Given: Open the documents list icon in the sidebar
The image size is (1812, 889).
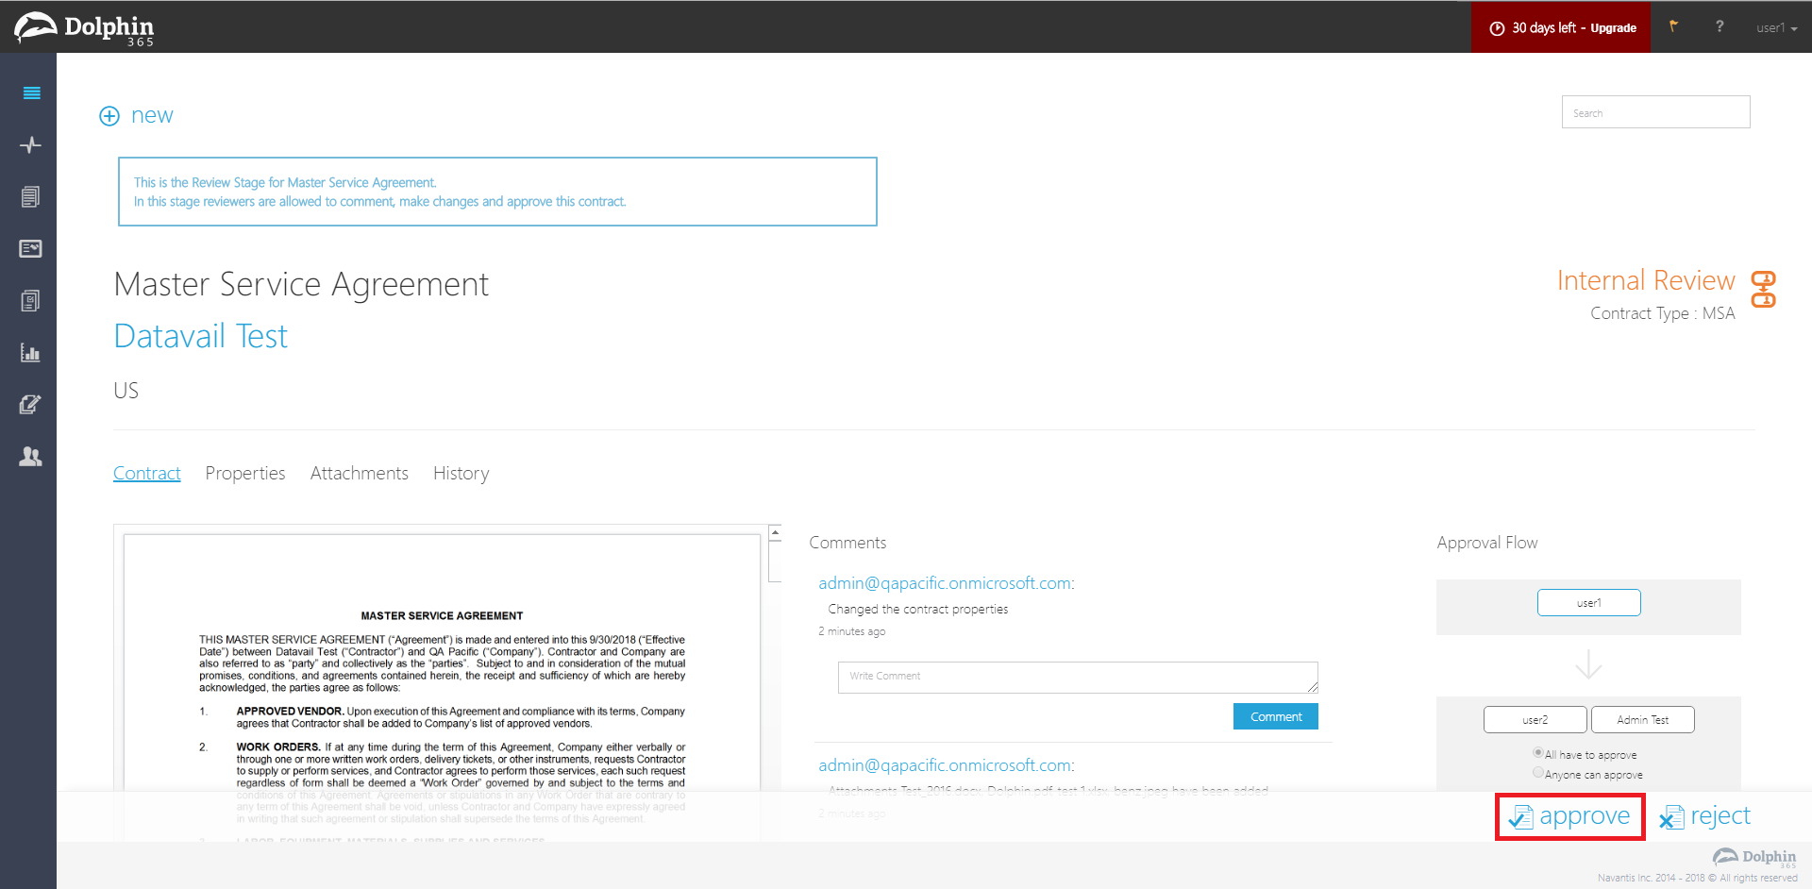Looking at the screenshot, I should [31, 196].
